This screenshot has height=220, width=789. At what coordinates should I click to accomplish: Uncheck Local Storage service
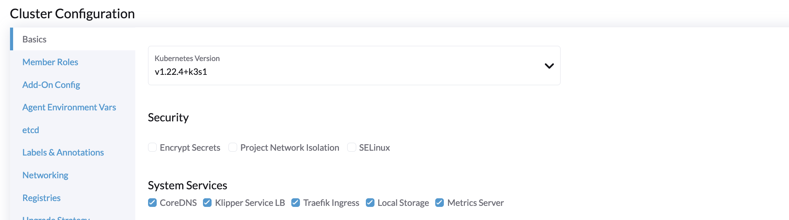[x=371, y=203]
